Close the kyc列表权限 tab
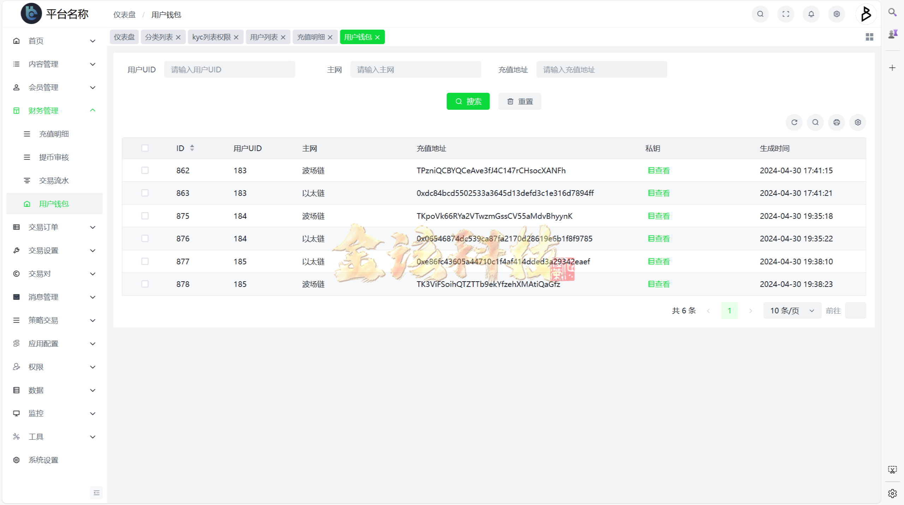The height and width of the screenshot is (505, 904). tap(237, 37)
